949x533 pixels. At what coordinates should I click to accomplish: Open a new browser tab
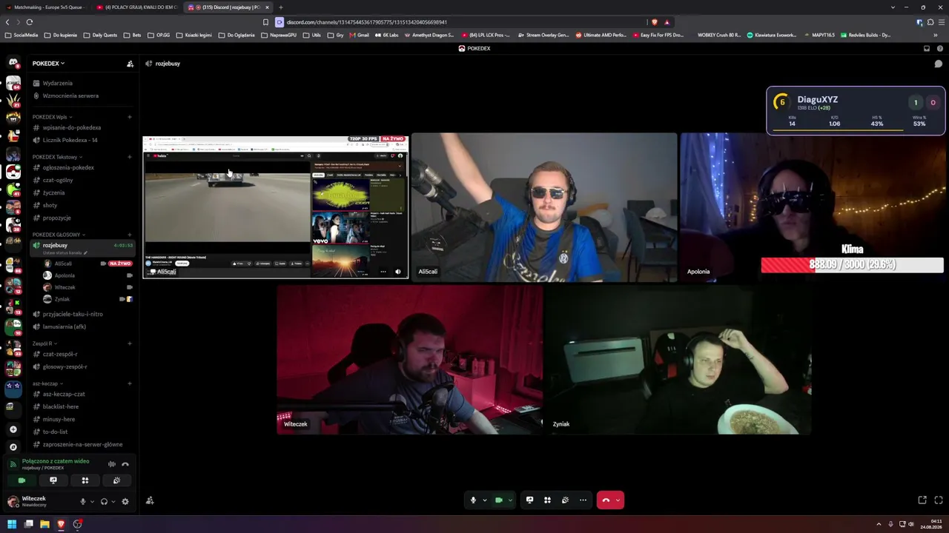click(x=280, y=7)
